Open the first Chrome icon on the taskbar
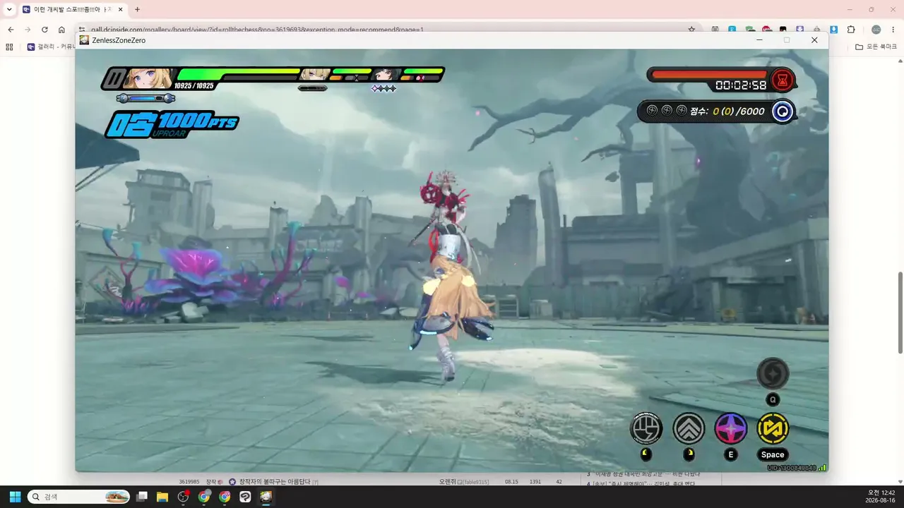 (204, 497)
